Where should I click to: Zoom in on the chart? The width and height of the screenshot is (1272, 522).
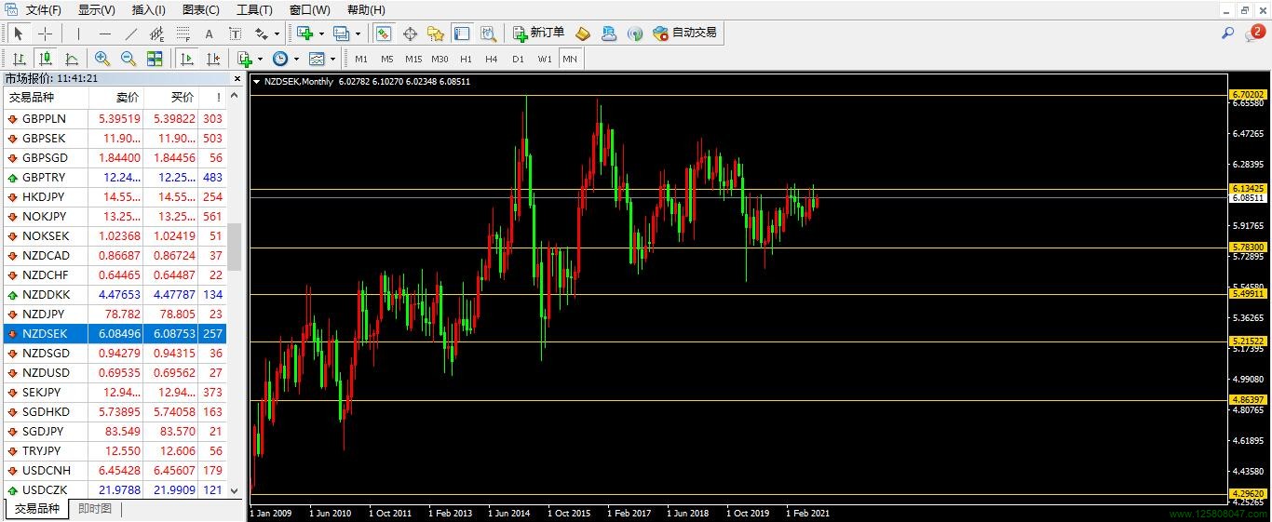(102, 59)
